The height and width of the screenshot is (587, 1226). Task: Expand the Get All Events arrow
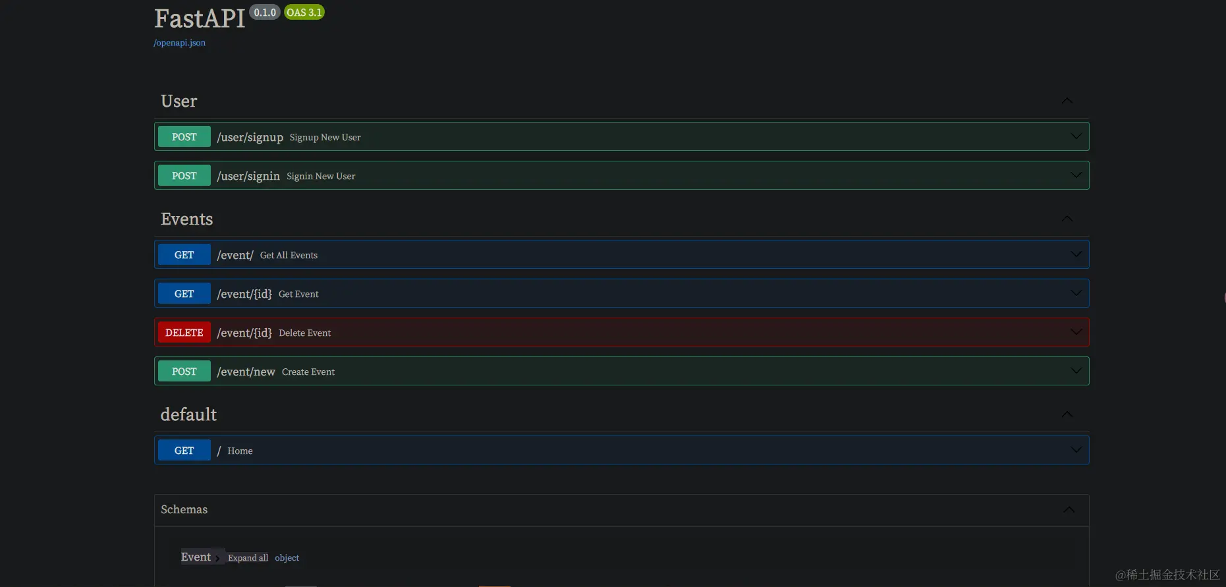pyautogui.click(x=1076, y=254)
